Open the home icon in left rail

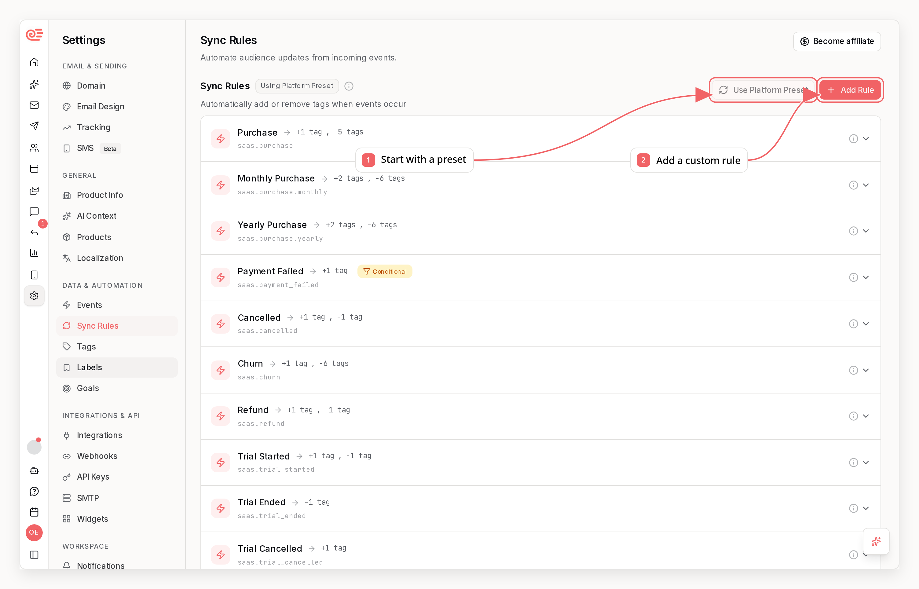coord(34,62)
